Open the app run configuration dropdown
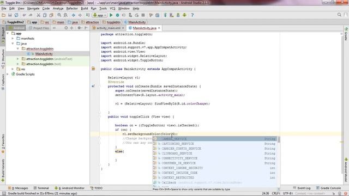Image resolution: width=349 pixels, height=196 pixels. (x=100, y=15)
